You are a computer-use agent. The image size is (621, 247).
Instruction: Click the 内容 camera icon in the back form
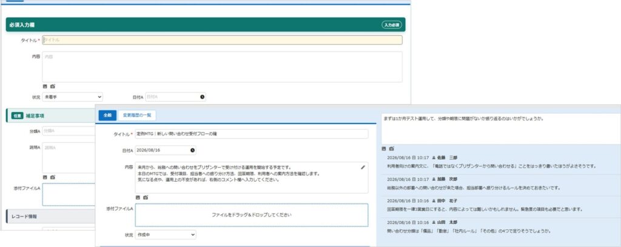pyautogui.click(x=53, y=86)
